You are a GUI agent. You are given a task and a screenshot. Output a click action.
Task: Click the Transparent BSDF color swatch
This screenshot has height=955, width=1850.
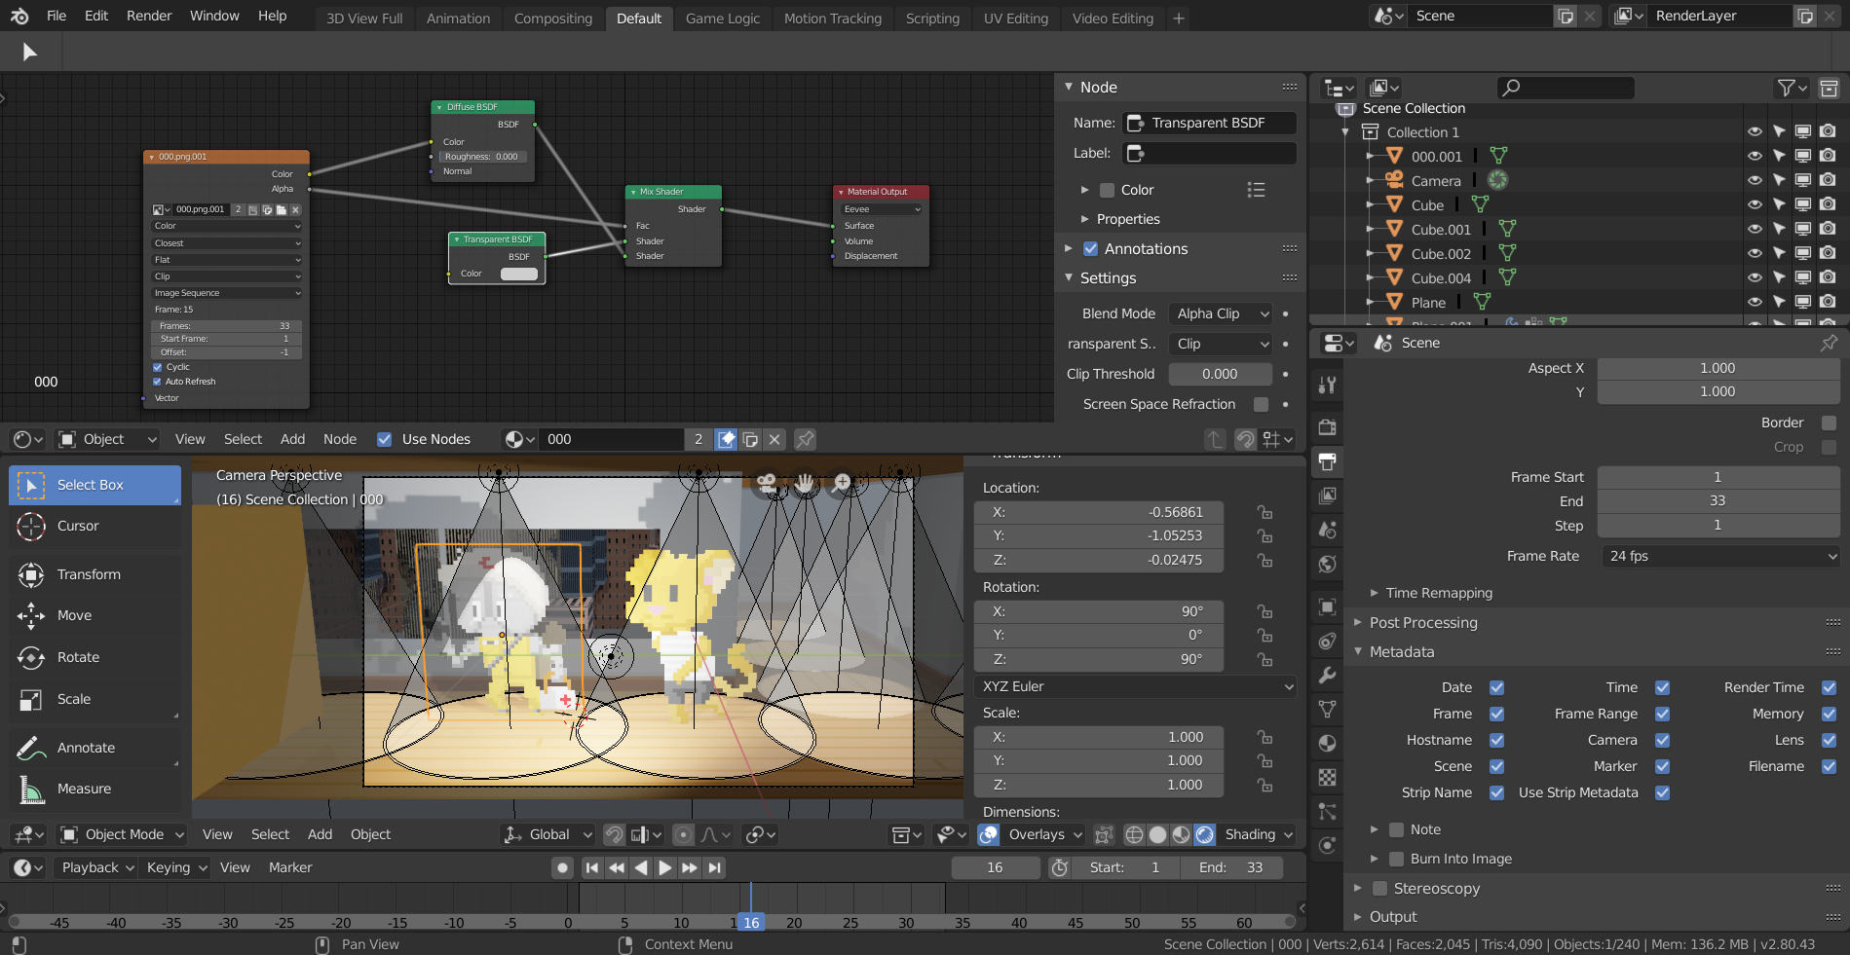[x=519, y=274]
